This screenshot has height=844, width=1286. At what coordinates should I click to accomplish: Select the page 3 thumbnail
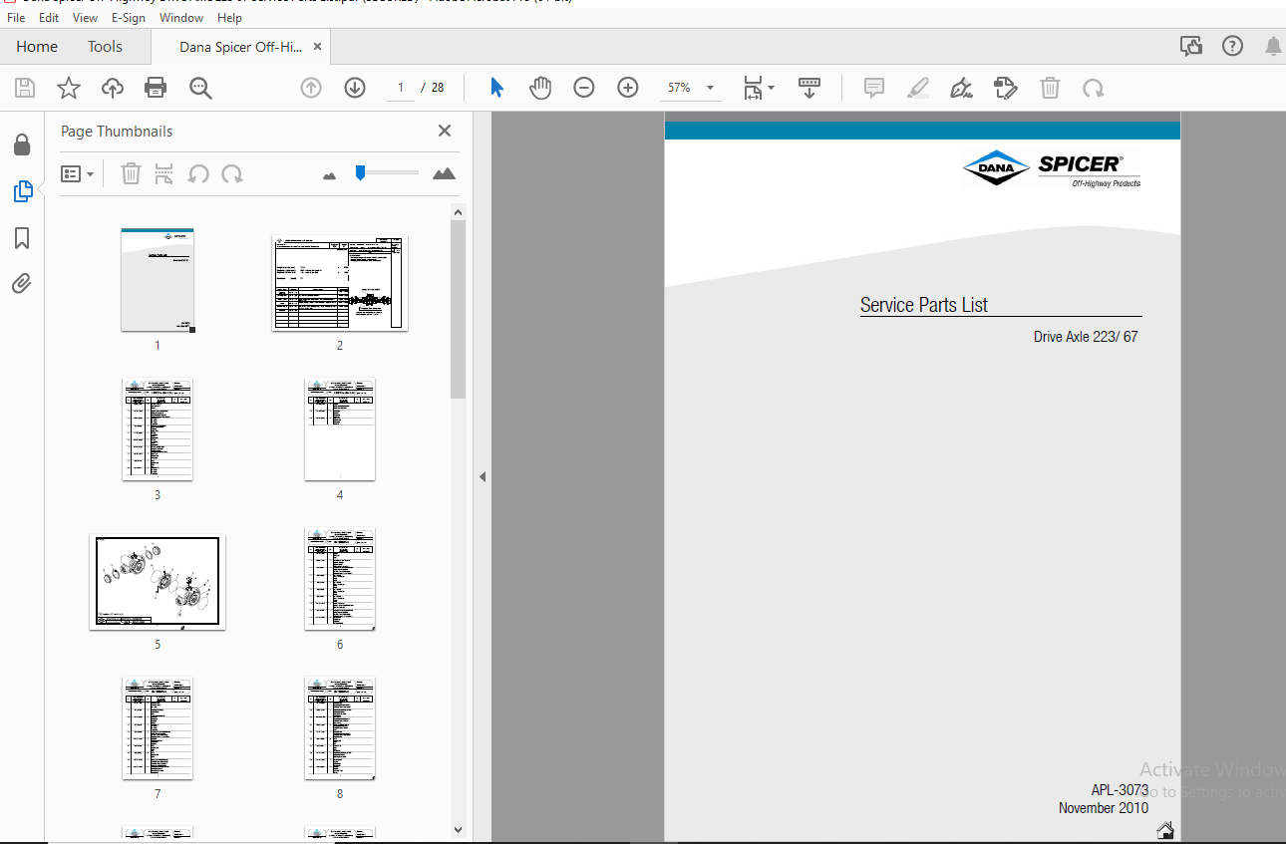coord(158,429)
